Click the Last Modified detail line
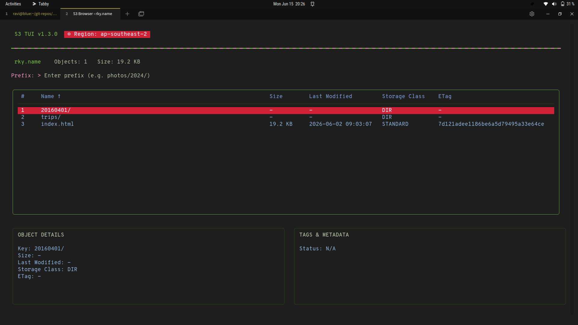Screen dimensions: 578x325 pyautogui.click(x=44, y=262)
